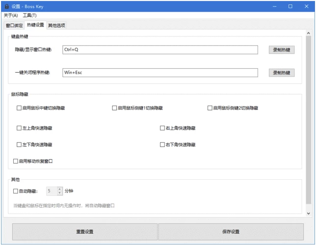Toggle the 启用移动恢复窗口 checkbox

tap(16, 161)
